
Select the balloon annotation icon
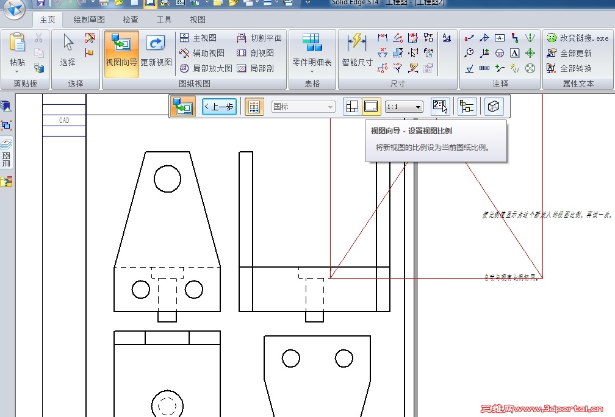(x=469, y=53)
